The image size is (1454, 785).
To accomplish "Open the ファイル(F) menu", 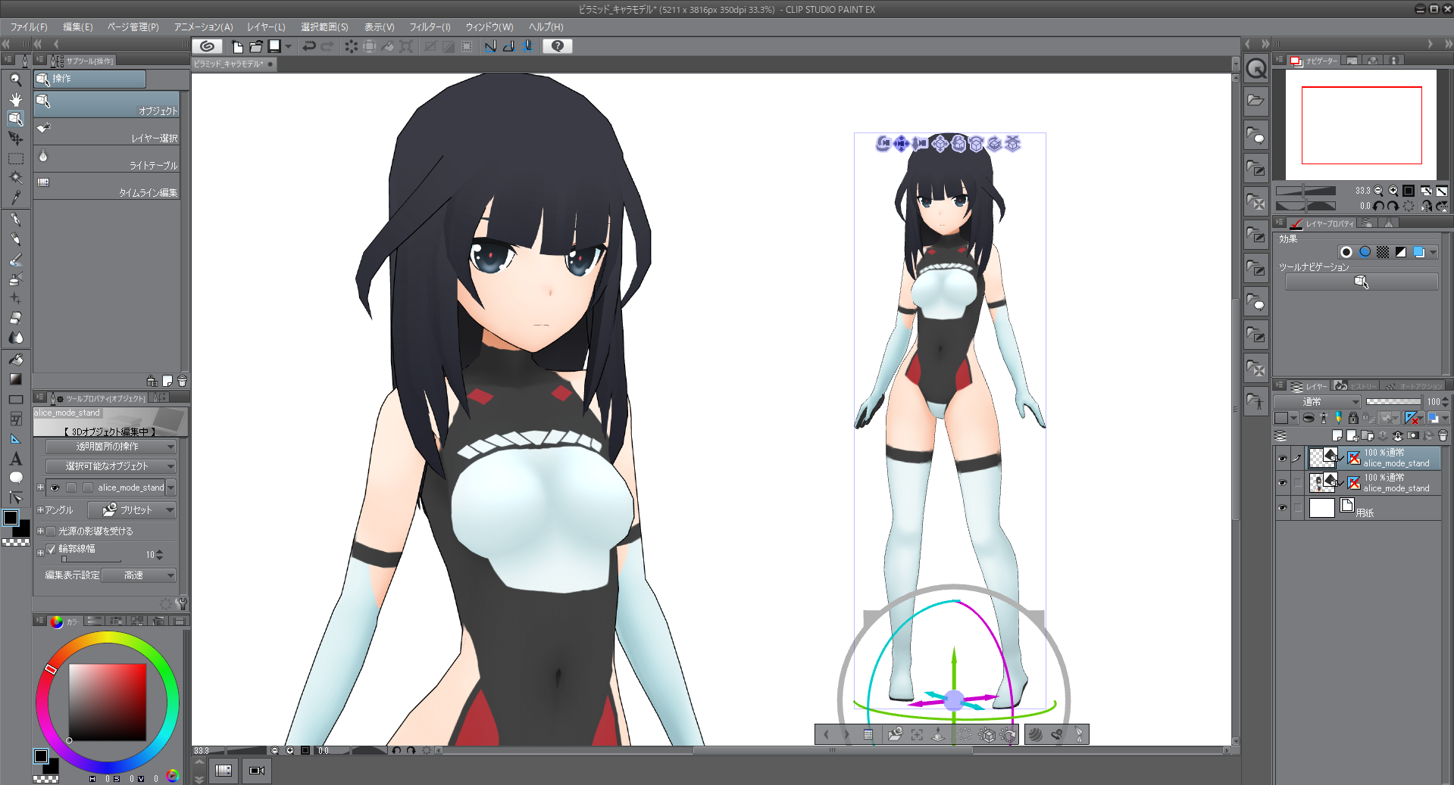I will pos(28,27).
